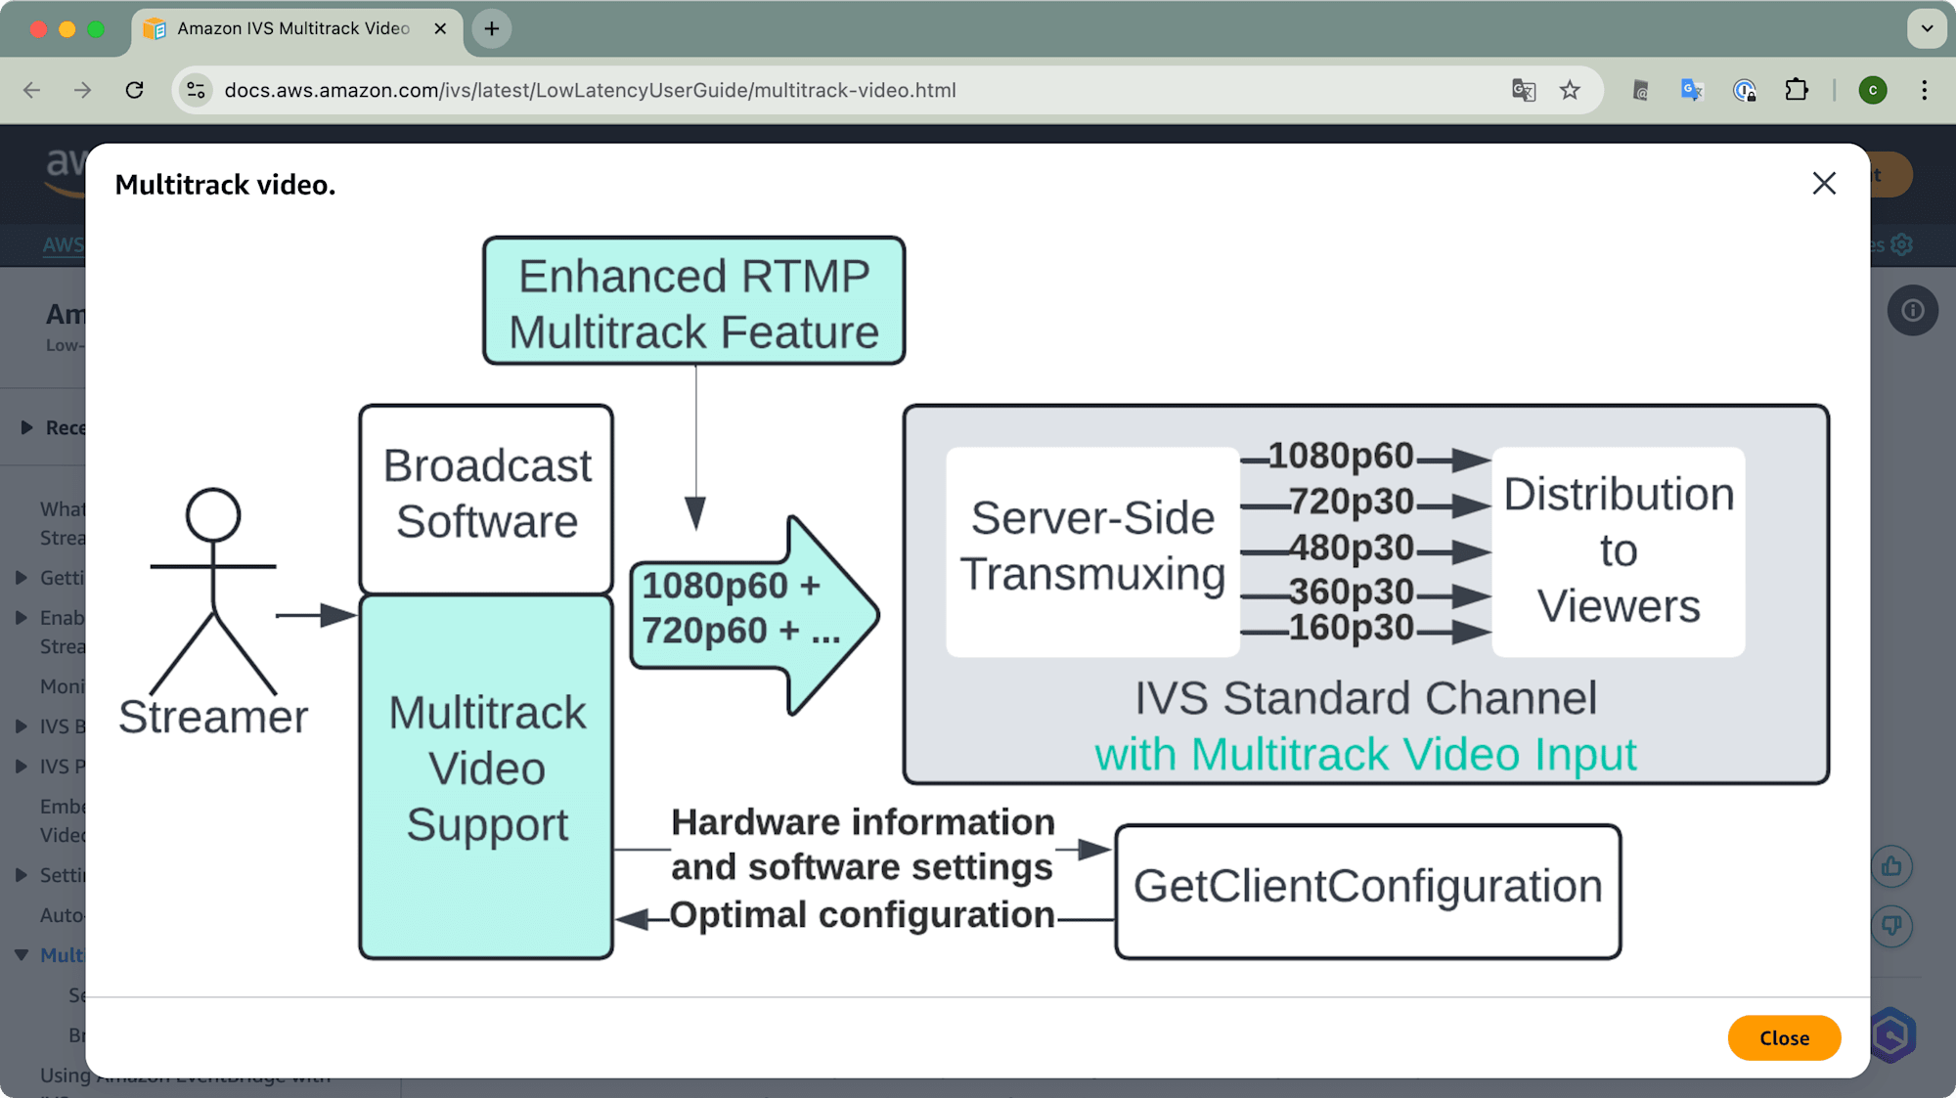The height and width of the screenshot is (1098, 1956).
Task: Click the thumbs down feedback icon
Action: (x=1892, y=925)
